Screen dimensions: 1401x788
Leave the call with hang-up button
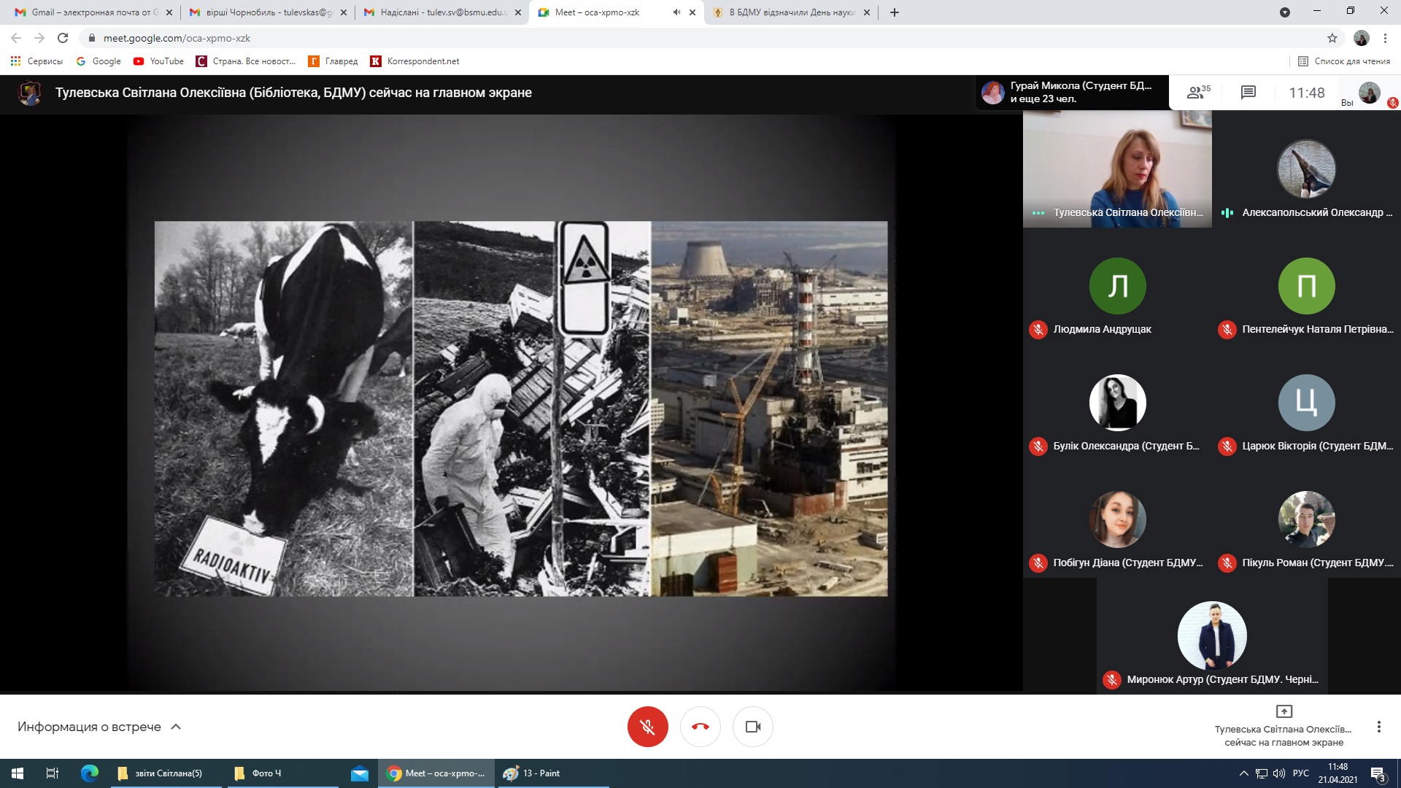[x=700, y=727]
